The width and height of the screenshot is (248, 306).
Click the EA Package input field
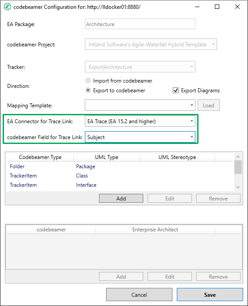(140, 24)
